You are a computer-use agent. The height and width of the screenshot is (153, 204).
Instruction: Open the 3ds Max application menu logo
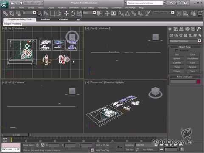(x=4, y=5)
